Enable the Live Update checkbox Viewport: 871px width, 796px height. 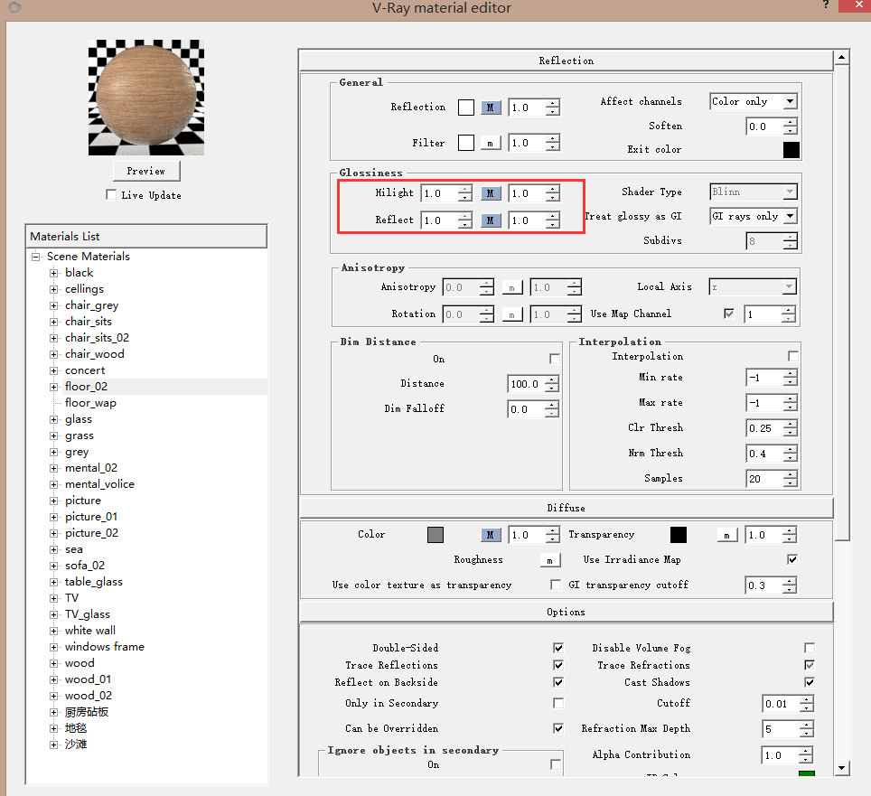[x=111, y=195]
